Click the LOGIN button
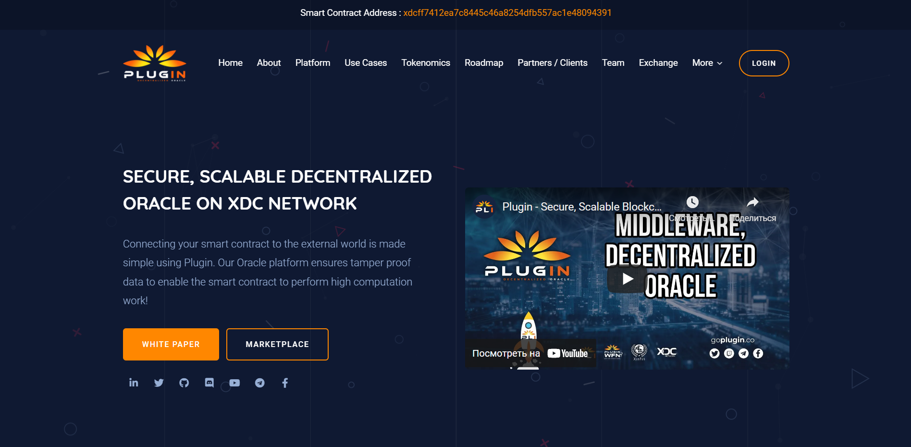The width and height of the screenshot is (911, 447). click(x=764, y=63)
